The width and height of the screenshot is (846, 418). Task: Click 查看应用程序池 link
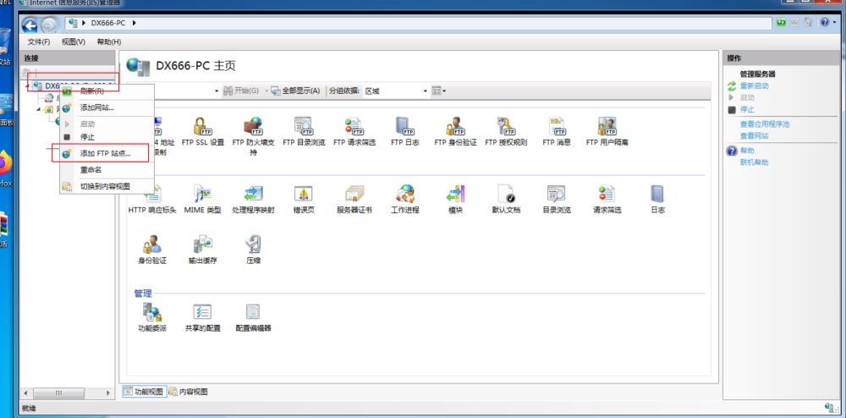765,124
